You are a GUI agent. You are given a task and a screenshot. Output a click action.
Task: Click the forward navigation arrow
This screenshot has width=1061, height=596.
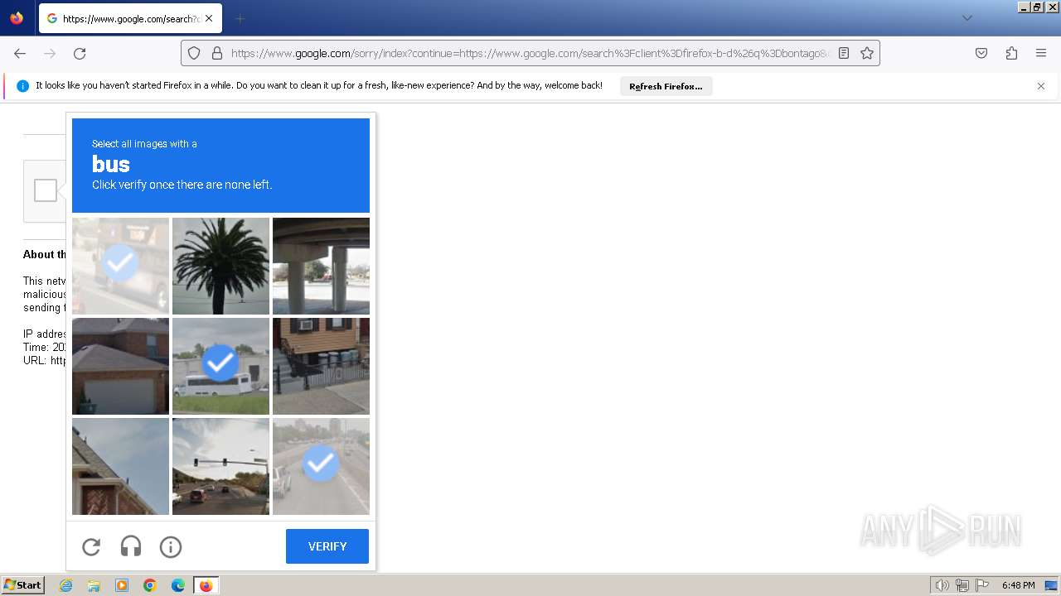coord(50,53)
